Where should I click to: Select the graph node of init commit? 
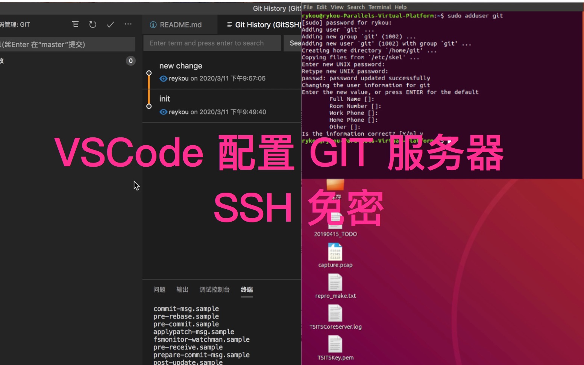[149, 106]
